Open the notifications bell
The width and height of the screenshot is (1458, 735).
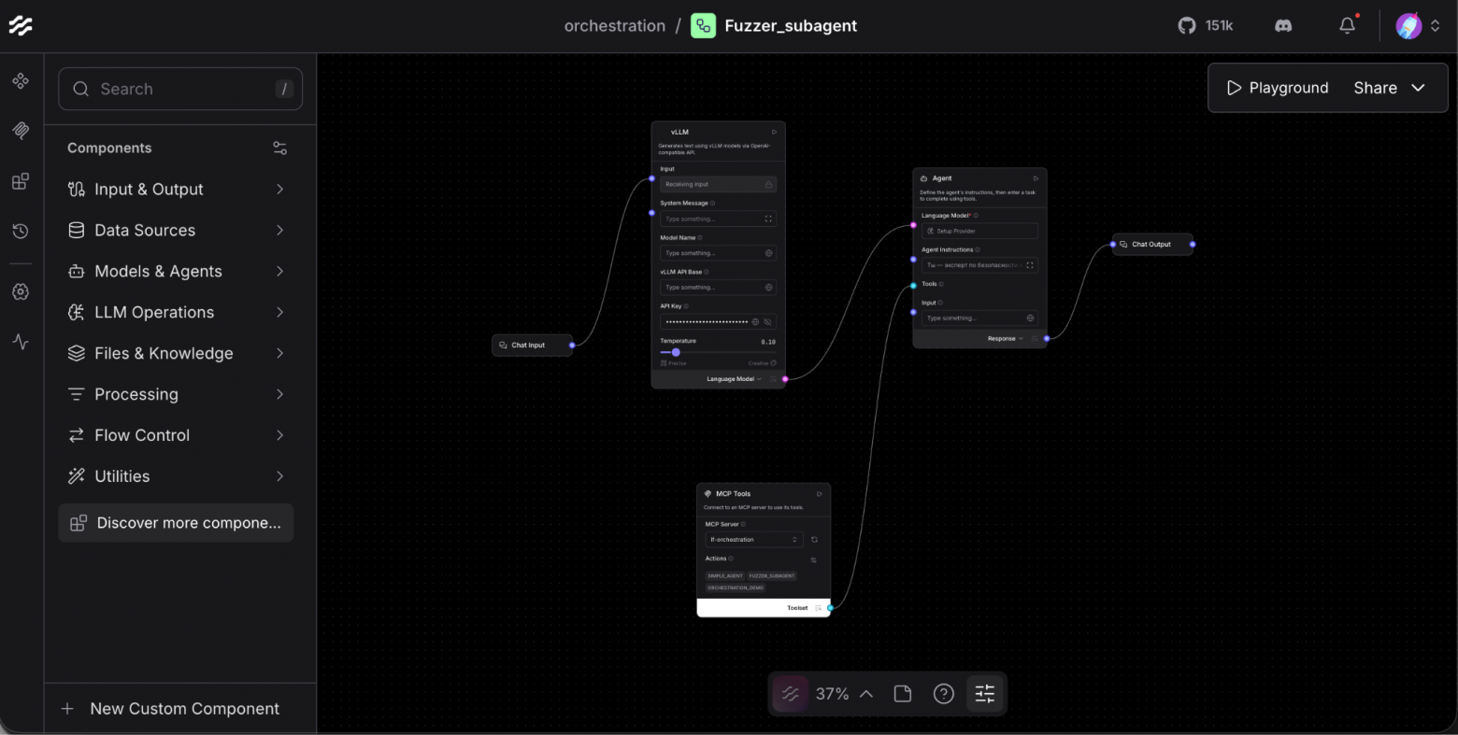pos(1347,26)
